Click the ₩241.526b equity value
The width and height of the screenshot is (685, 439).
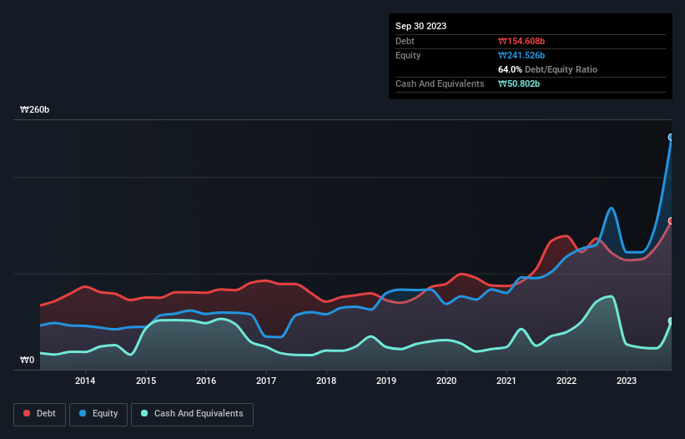click(521, 55)
